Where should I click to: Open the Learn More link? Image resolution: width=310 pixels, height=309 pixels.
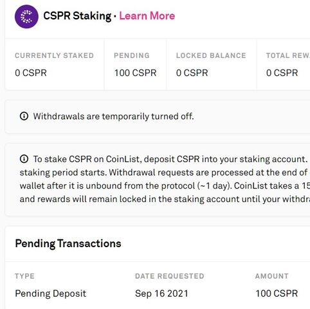(147, 16)
